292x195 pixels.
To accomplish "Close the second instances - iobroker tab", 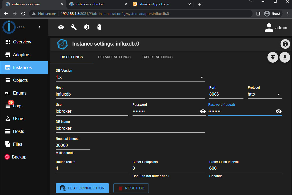I will click(x=126, y=4).
